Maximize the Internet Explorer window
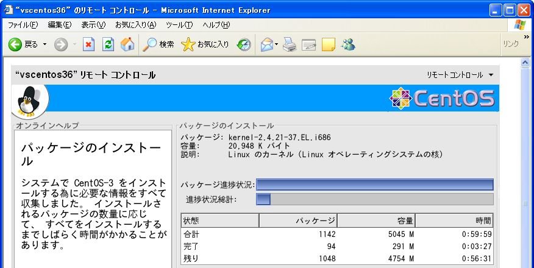 tap(510, 10)
